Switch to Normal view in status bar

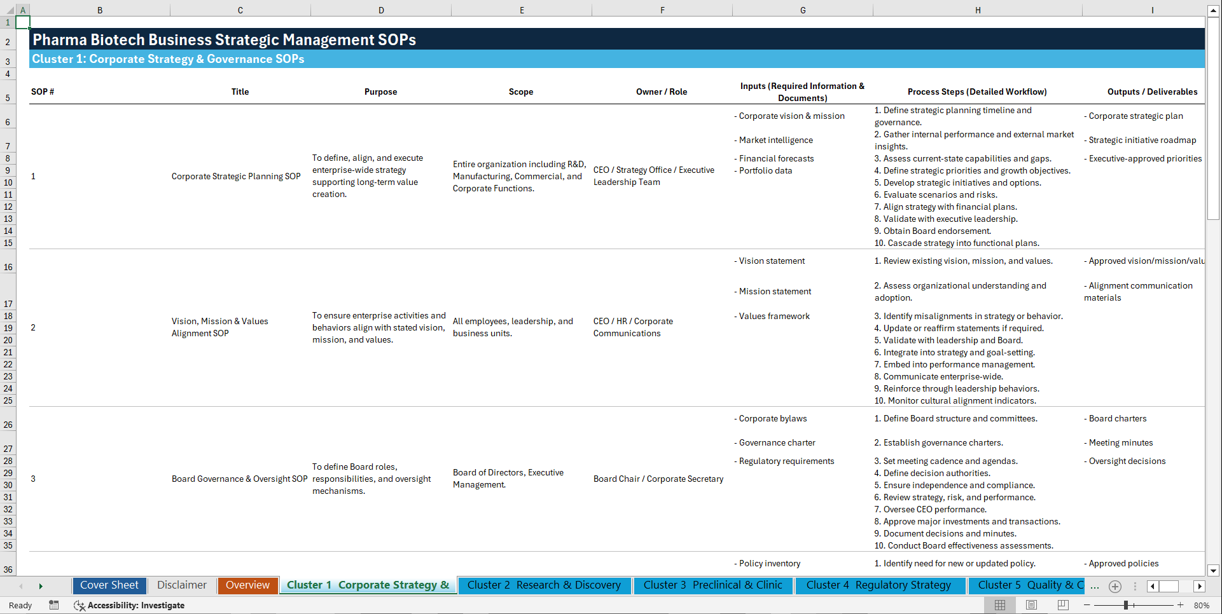(999, 605)
